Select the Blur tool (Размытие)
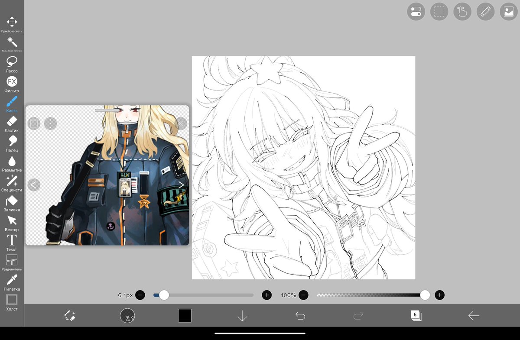Screen dimensions: 520x340 pos(12,164)
